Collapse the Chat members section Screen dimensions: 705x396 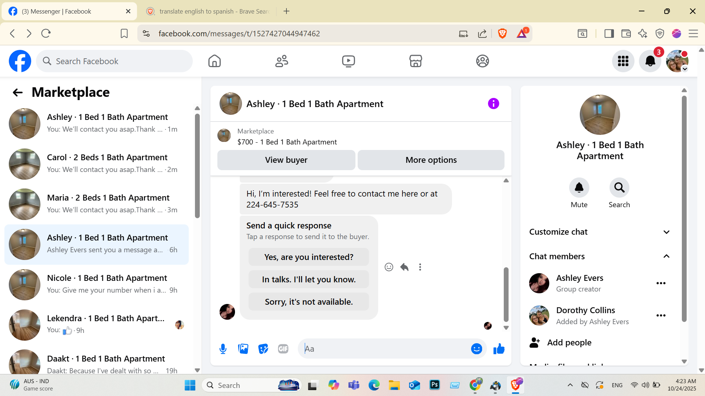tap(600, 256)
